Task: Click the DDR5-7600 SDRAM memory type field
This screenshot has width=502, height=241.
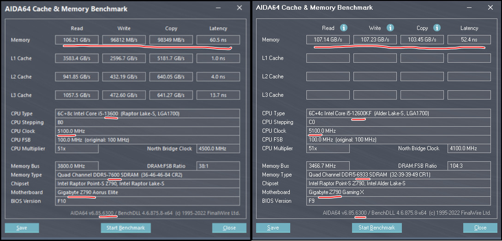Action: coord(148,175)
